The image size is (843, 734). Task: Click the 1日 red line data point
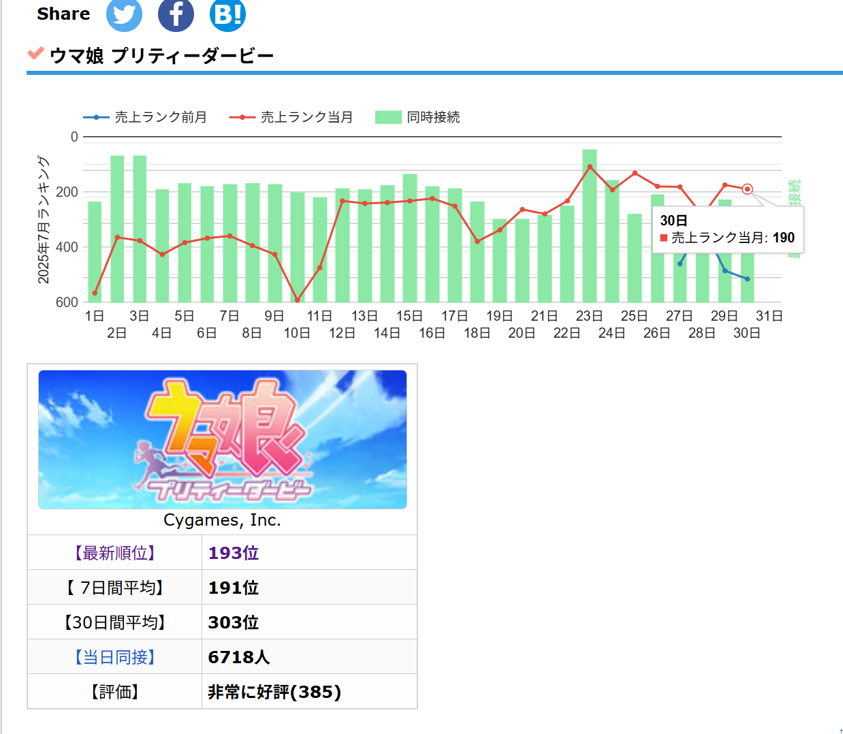pyautogui.click(x=95, y=293)
